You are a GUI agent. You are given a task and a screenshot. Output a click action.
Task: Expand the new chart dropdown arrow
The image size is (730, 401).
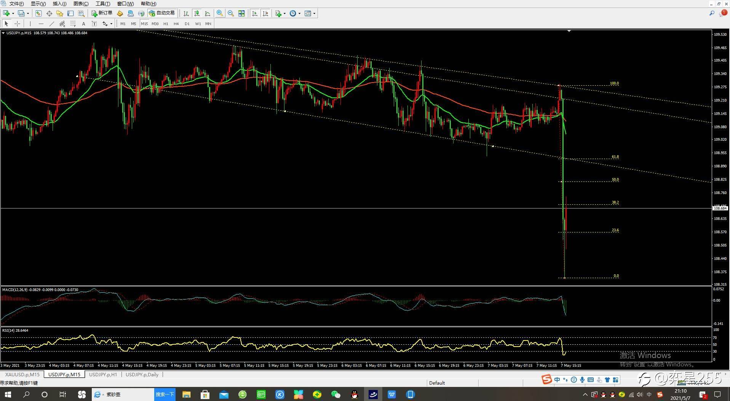[13, 13]
